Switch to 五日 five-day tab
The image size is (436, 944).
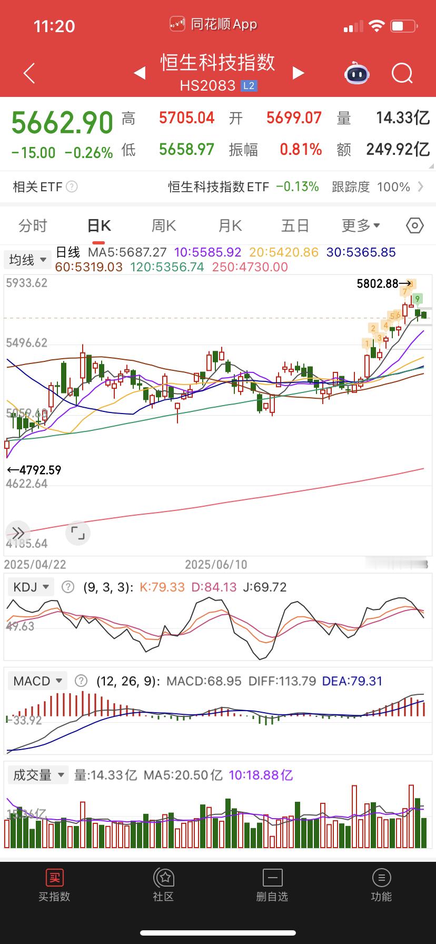point(295,225)
